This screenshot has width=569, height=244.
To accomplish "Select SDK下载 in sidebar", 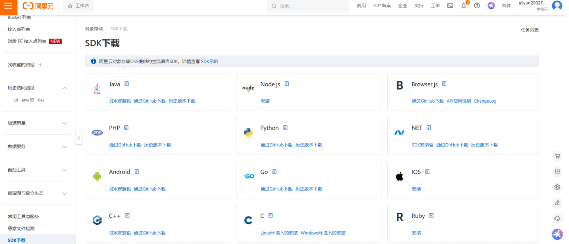I will (x=17, y=240).
